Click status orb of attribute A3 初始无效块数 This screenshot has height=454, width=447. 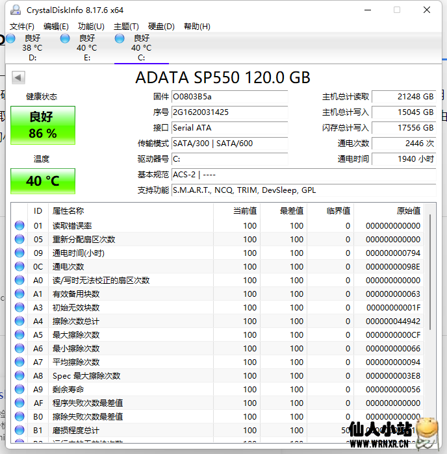click(19, 307)
